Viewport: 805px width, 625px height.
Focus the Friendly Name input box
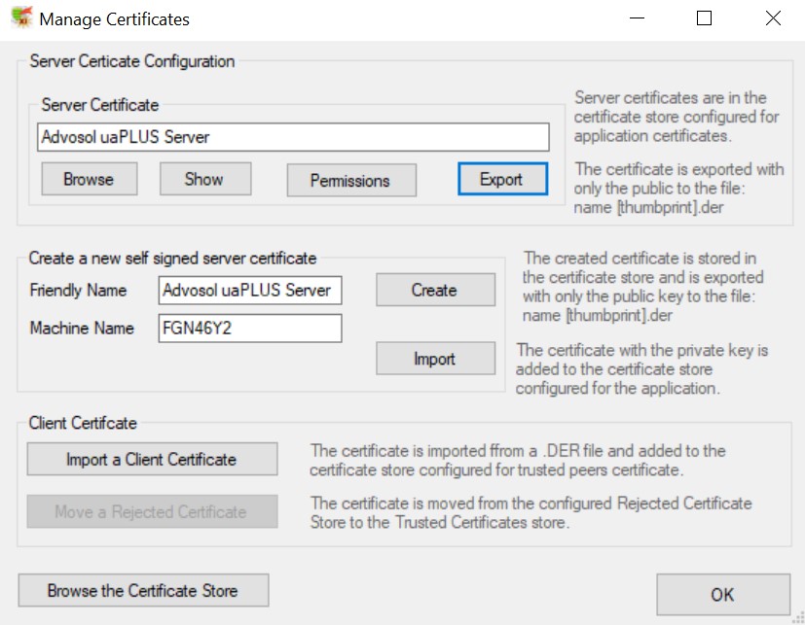point(250,290)
